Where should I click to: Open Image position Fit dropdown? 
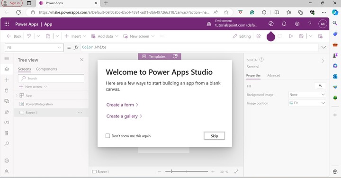(307, 103)
